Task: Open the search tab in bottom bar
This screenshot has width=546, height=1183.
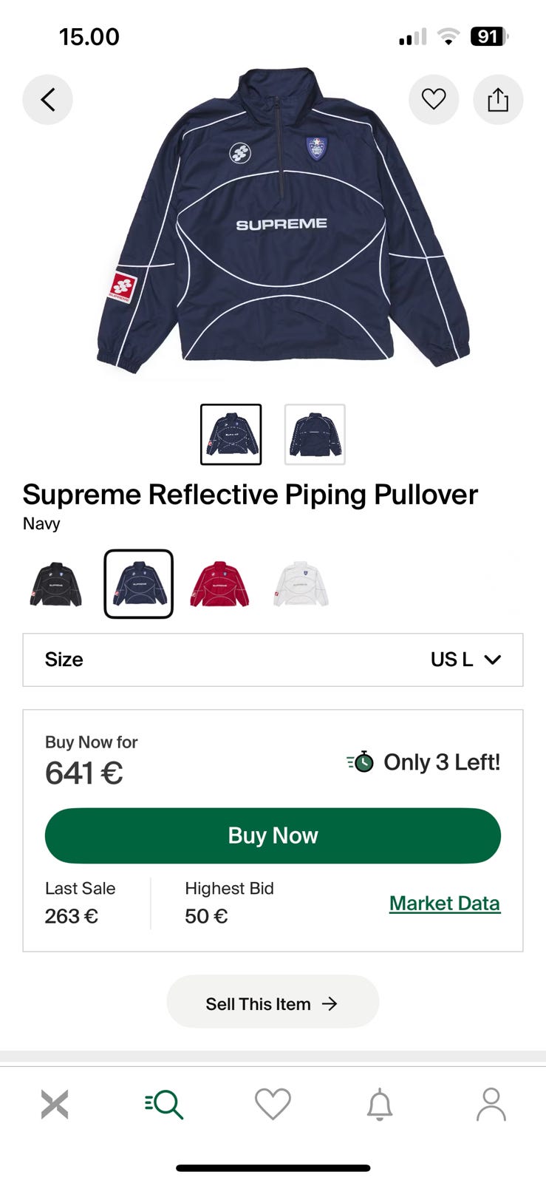Action: click(x=164, y=1105)
